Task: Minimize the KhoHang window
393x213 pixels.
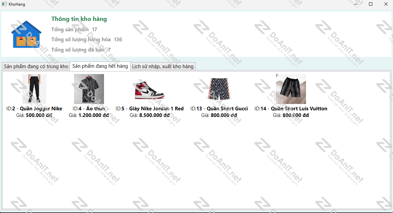Action: tap(356, 4)
